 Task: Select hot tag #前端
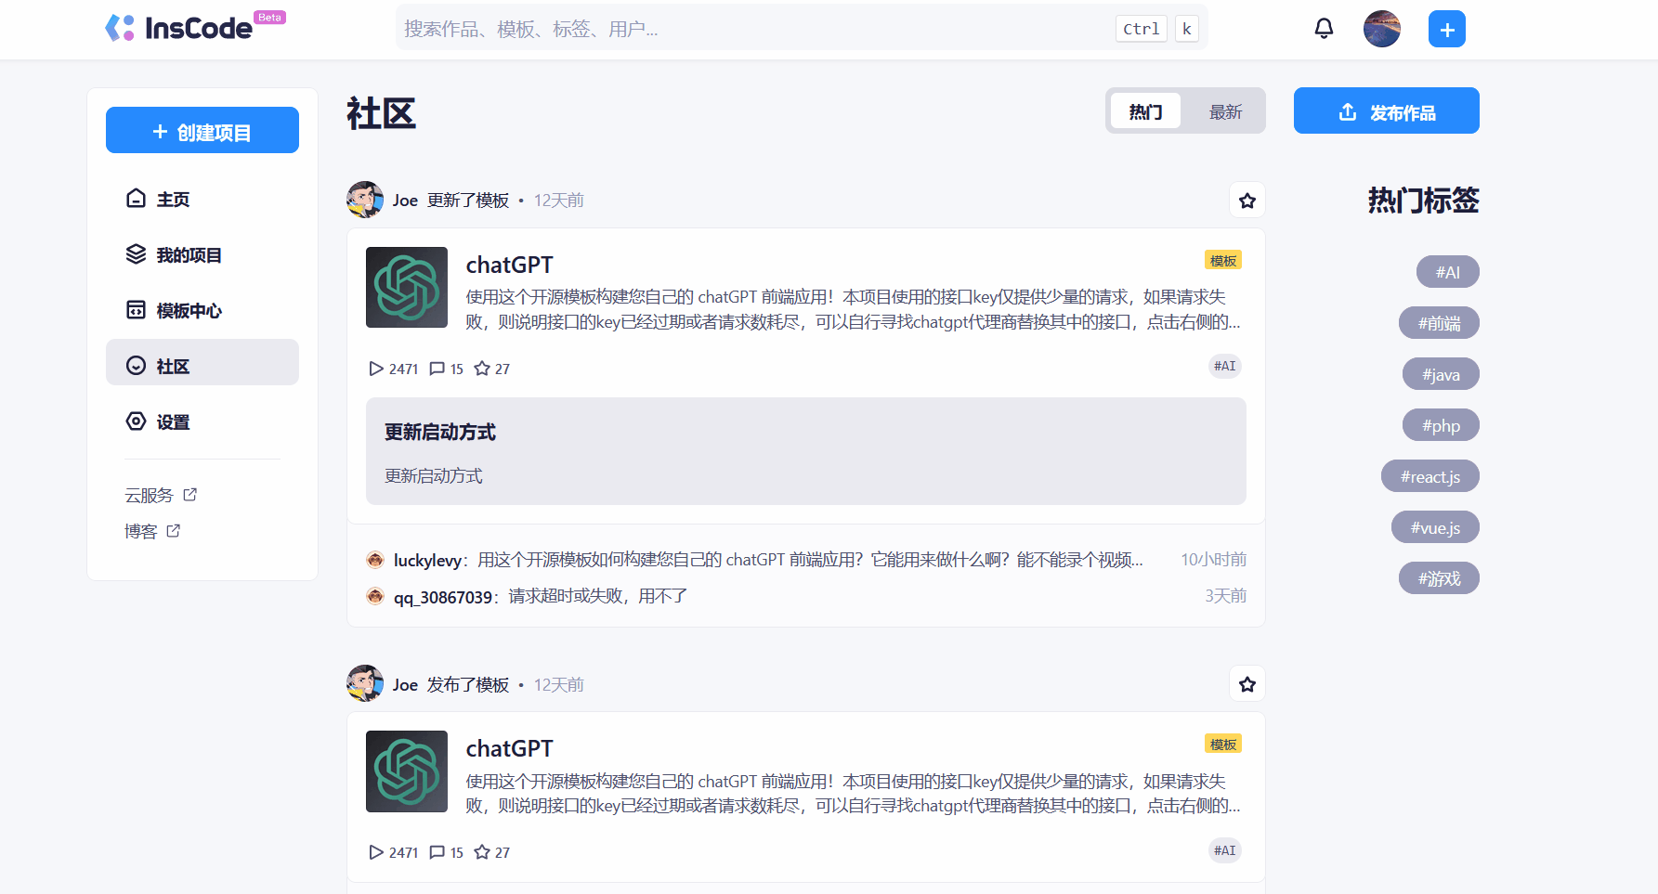coord(1439,323)
